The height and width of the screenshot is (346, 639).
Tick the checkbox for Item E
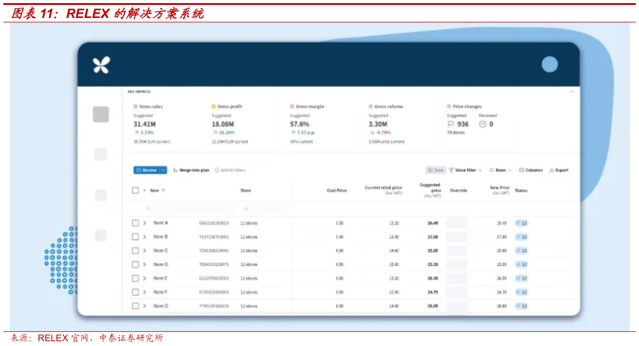click(x=135, y=279)
